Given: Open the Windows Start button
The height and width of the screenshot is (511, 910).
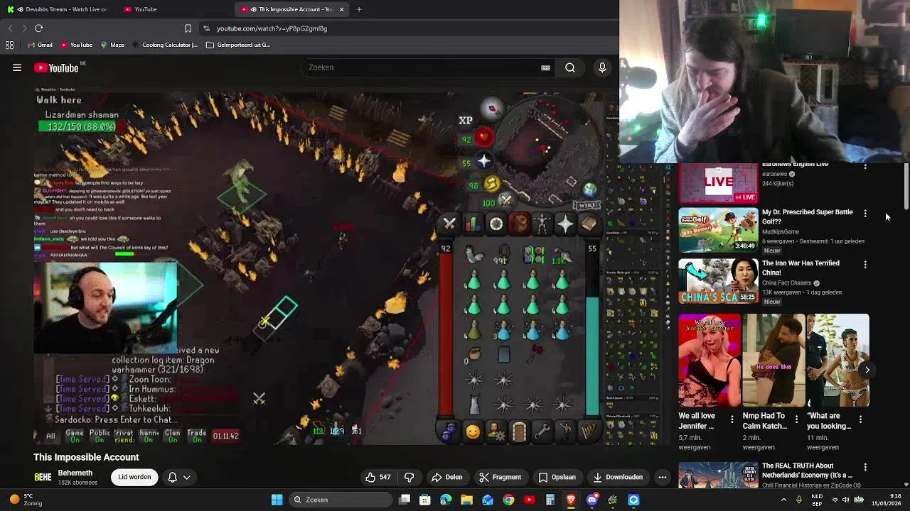Looking at the screenshot, I should pos(277,500).
